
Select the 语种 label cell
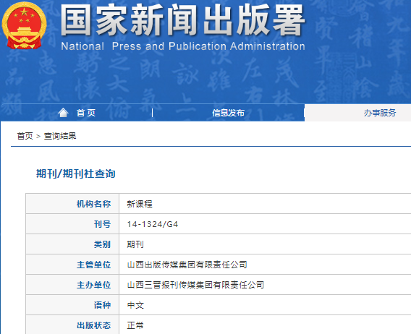(x=72, y=305)
